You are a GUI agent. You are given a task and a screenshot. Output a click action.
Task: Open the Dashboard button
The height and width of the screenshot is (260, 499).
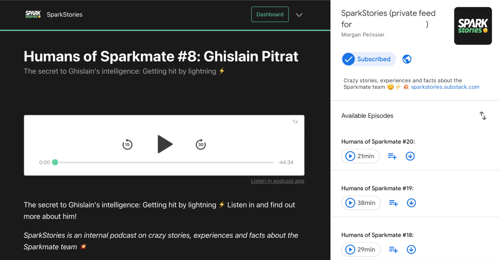[x=270, y=14]
